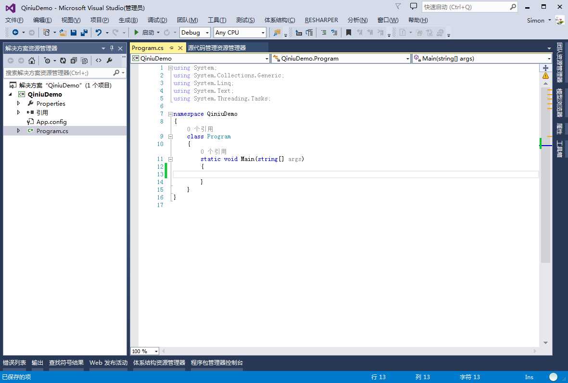This screenshot has width=568, height=383.
Task: Click the Quick Launch search box
Action: click(469, 7)
